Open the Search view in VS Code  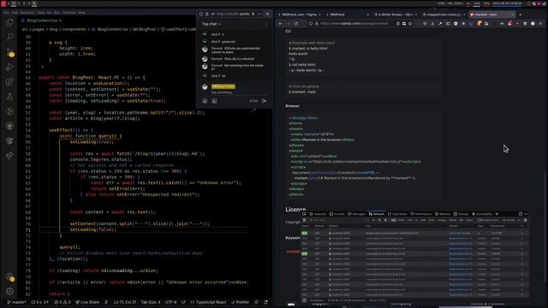(x=9, y=37)
